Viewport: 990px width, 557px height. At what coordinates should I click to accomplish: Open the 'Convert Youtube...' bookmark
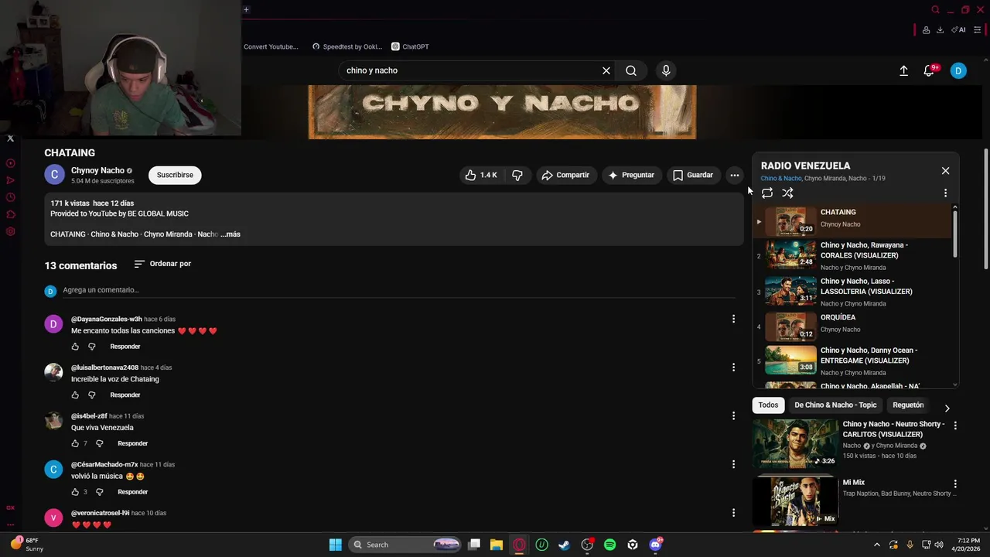271,46
